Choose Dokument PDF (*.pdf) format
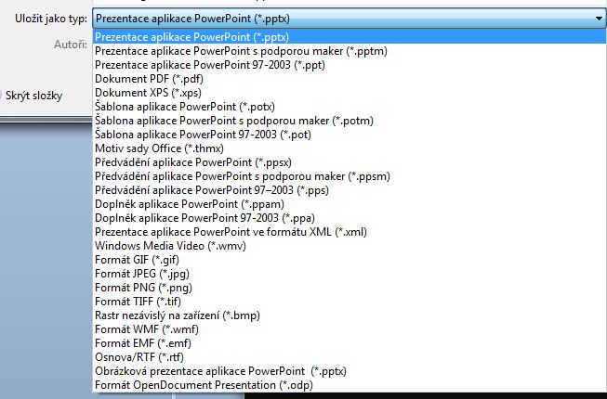The width and height of the screenshot is (607, 399). 350,79
